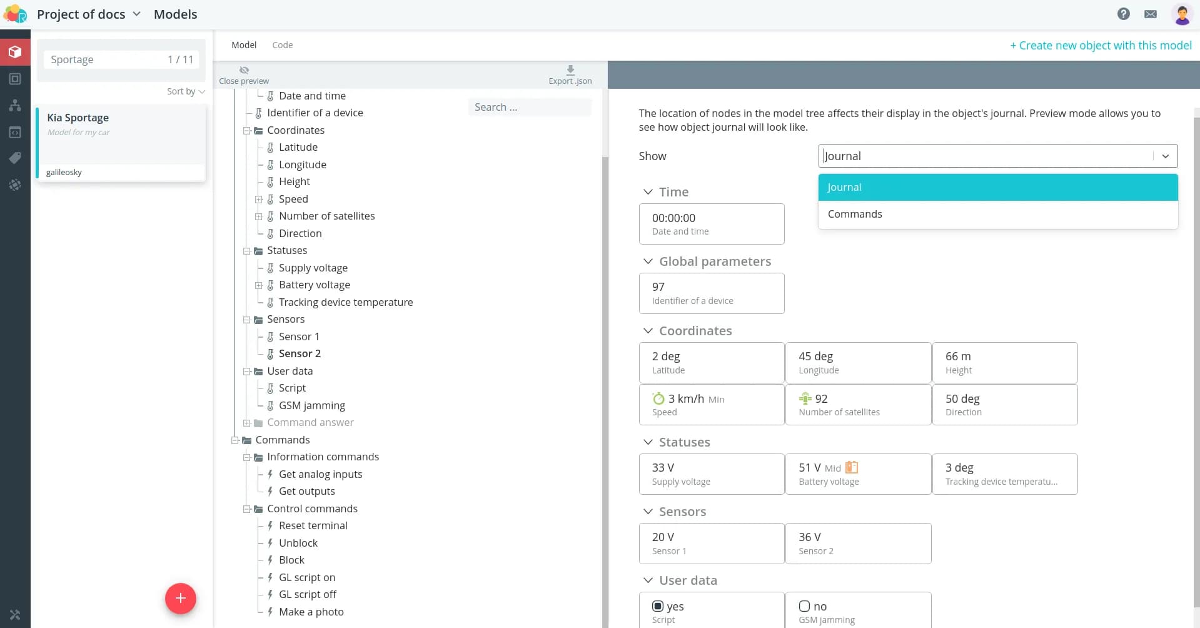Open the hierarchy tree icon in sidebar

[x=15, y=105]
